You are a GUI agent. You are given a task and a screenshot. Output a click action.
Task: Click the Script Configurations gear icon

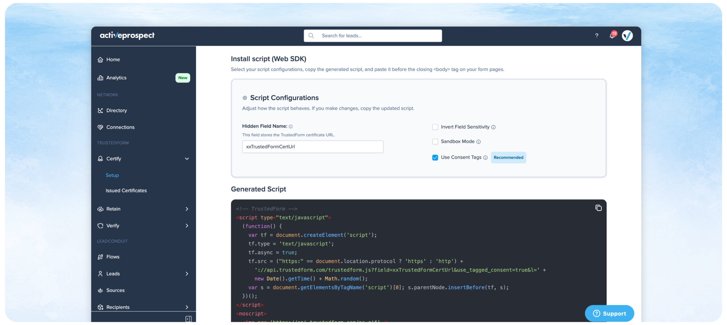245,98
